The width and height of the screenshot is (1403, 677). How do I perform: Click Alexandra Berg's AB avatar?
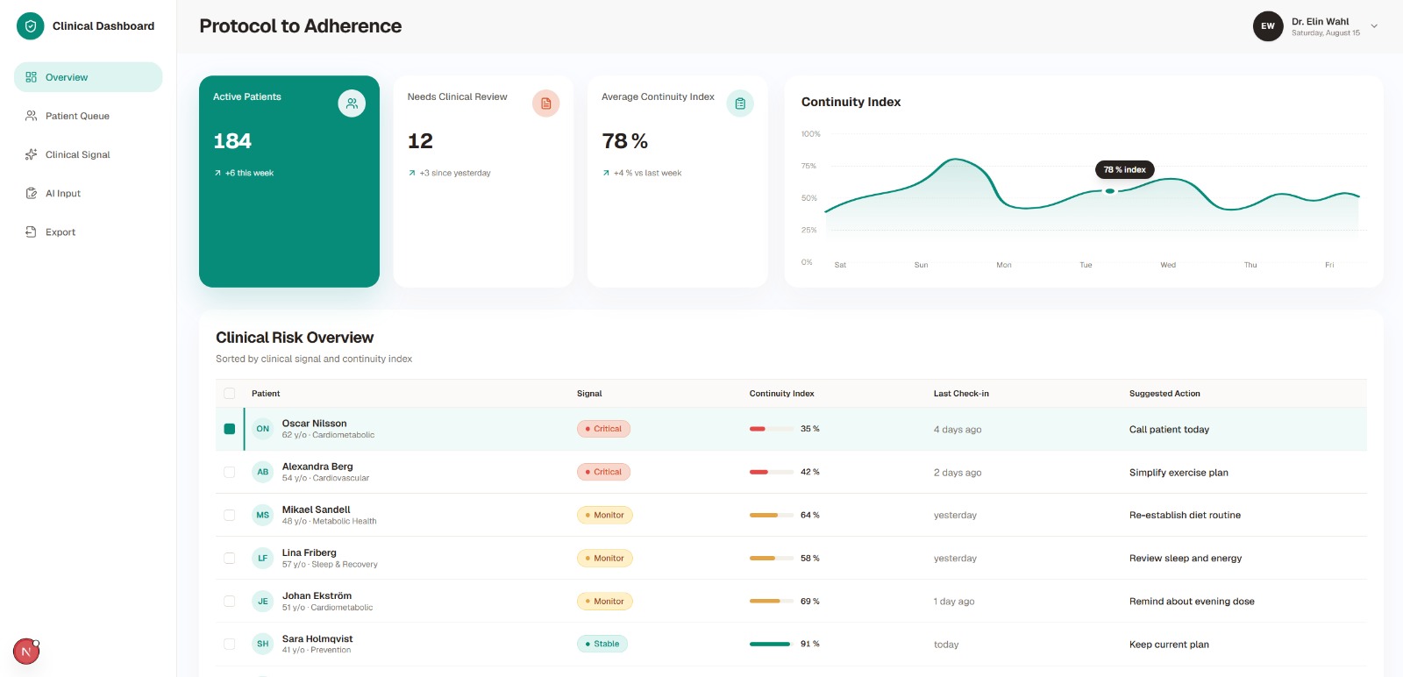coord(263,472)
